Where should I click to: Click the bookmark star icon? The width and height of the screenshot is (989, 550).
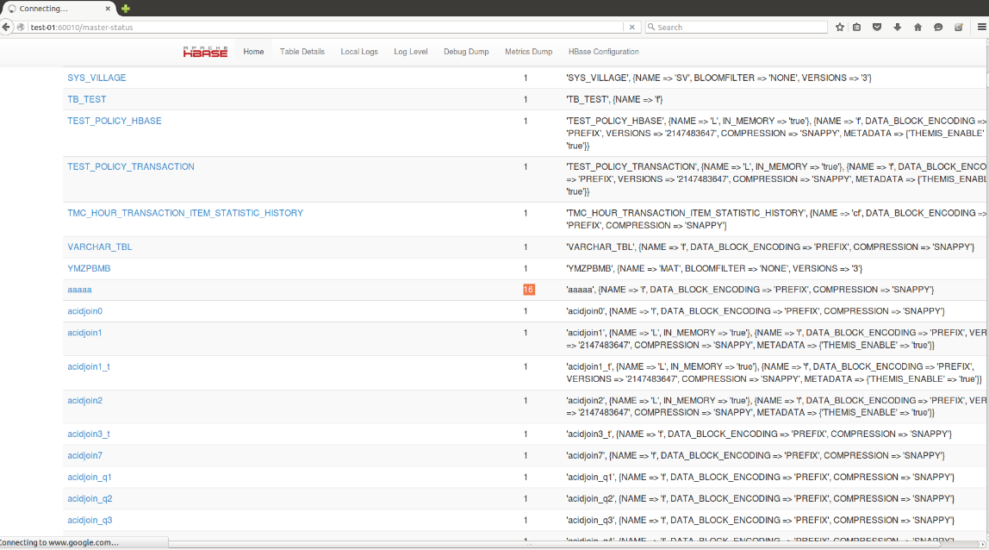pyautogui.click(x=840, y=27)
